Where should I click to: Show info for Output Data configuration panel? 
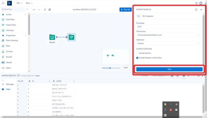coord(196,10)
